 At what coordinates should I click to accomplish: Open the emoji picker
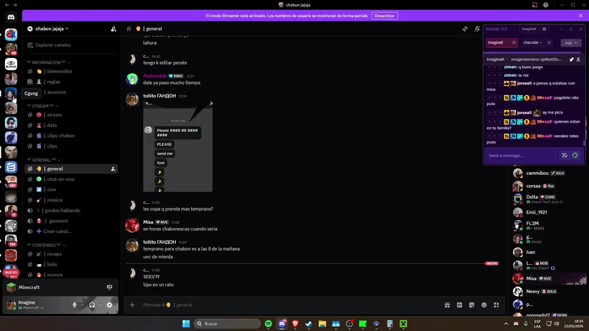click(484, 305)
